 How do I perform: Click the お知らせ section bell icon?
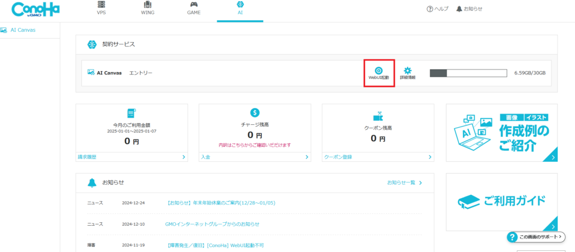click(92, 183)
